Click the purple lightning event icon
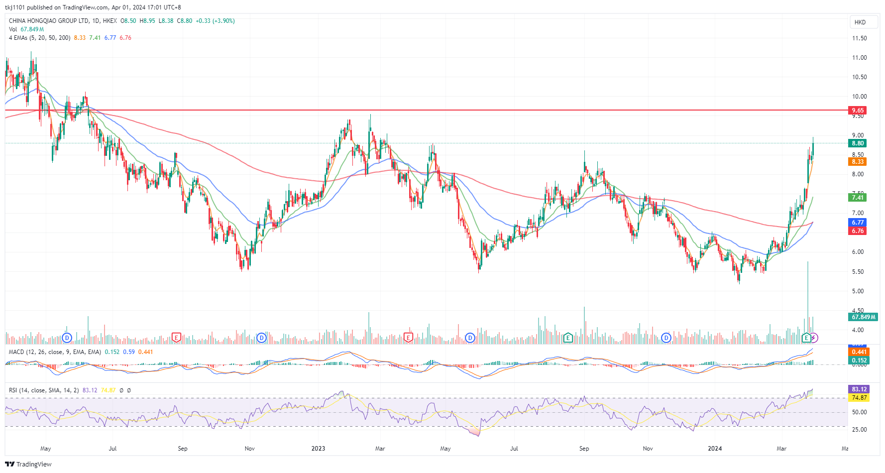 [814, 338]
